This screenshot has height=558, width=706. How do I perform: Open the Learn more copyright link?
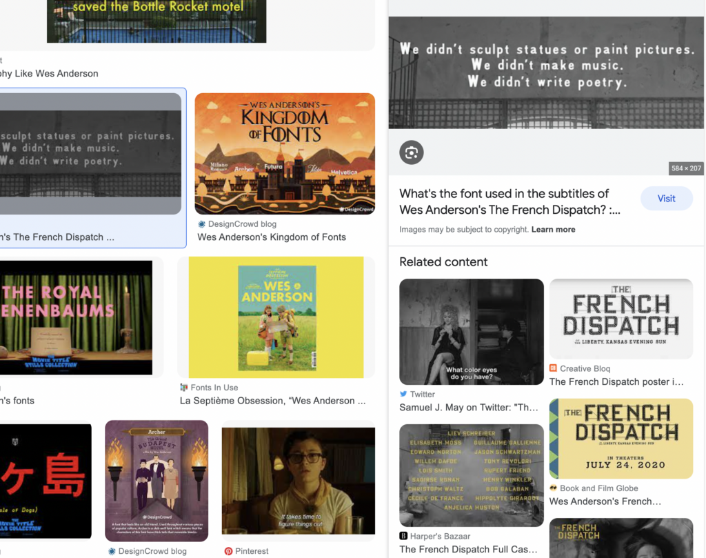coord(553,230)
